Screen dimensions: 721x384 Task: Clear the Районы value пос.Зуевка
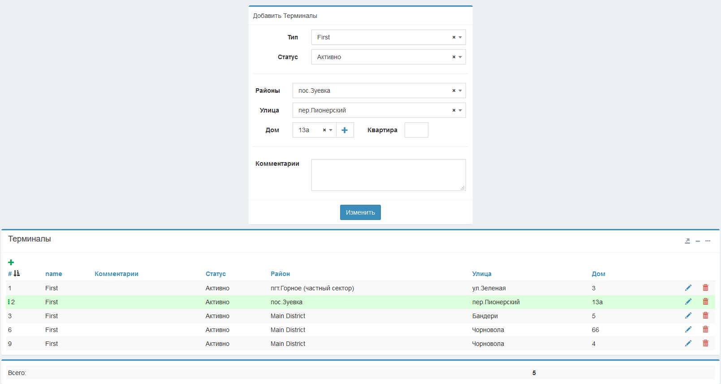(453, 91)
